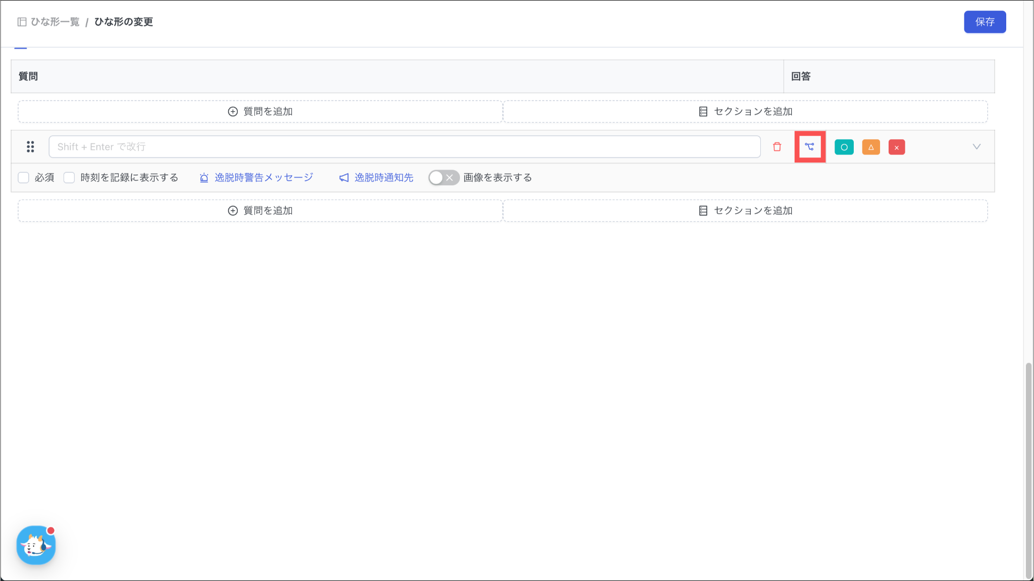Check the 必須 checkbox

point(24,178)
